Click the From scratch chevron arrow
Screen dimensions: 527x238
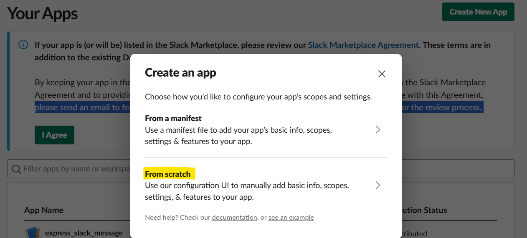(378, 185)
